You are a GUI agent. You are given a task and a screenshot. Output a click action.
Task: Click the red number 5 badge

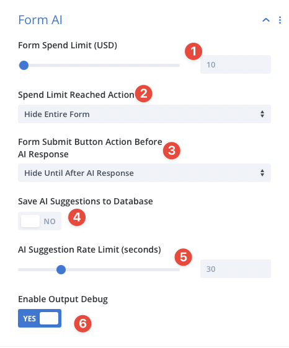click(183, 257)
